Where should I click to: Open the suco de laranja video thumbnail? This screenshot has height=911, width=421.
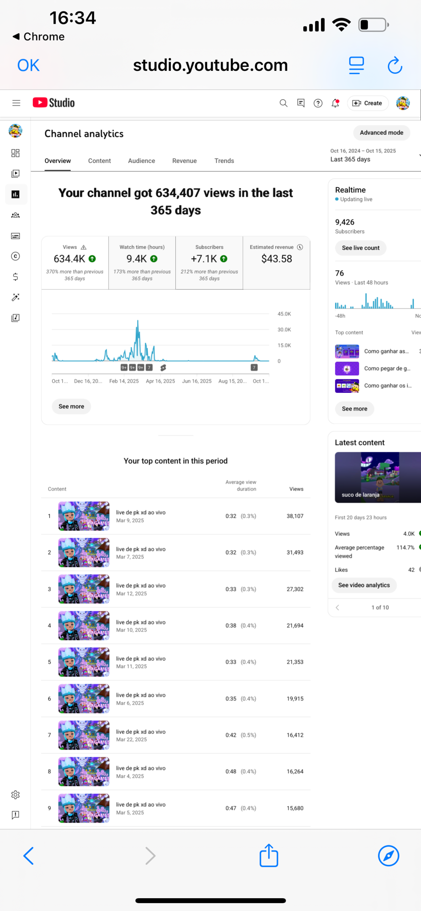pos(378,477)
